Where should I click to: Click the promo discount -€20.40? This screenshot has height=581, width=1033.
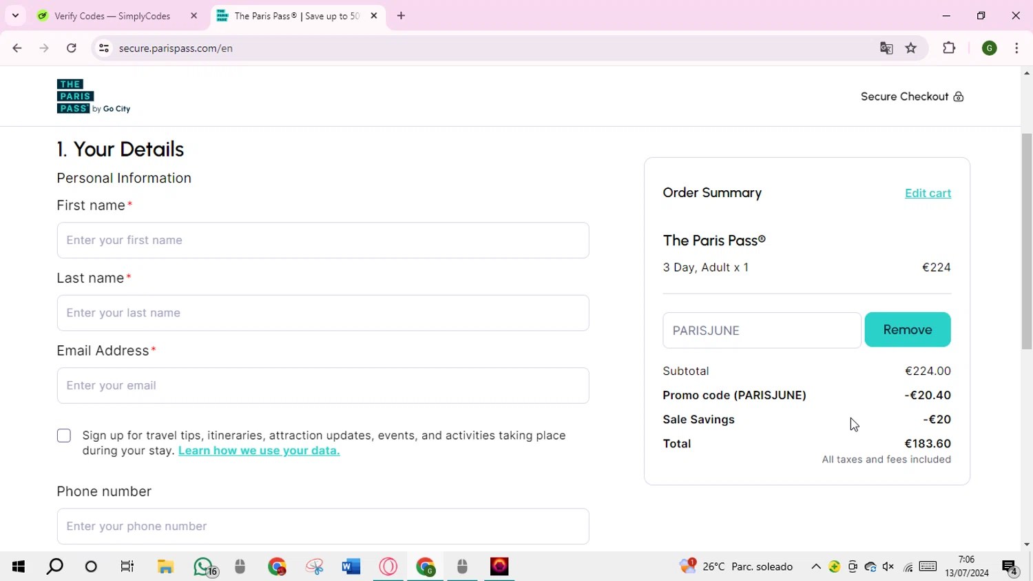click(928, 396)
